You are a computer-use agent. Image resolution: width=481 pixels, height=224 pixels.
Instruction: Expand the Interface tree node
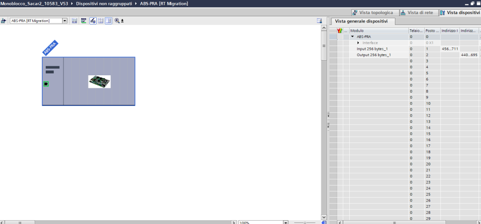click(358, 43)
